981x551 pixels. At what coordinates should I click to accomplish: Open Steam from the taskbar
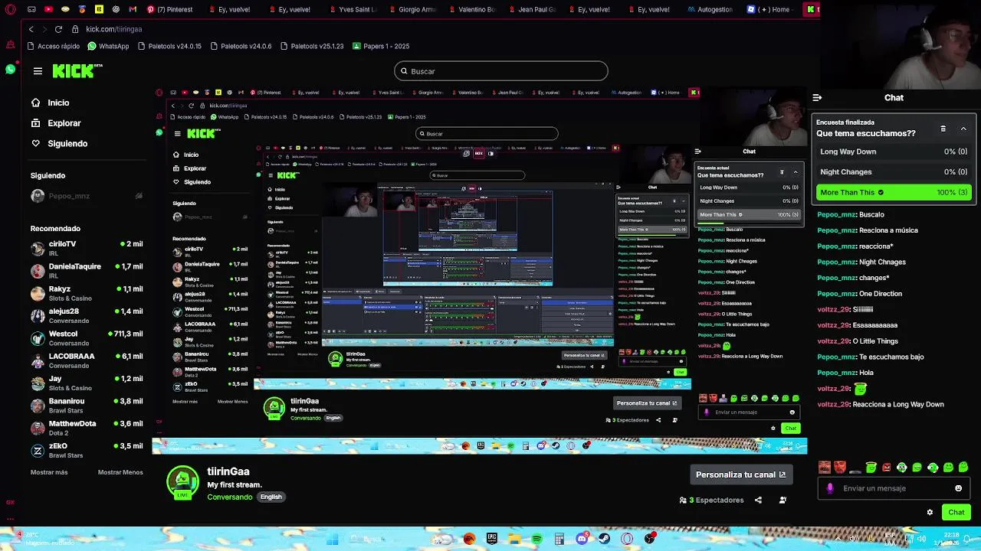pos(605,539)
